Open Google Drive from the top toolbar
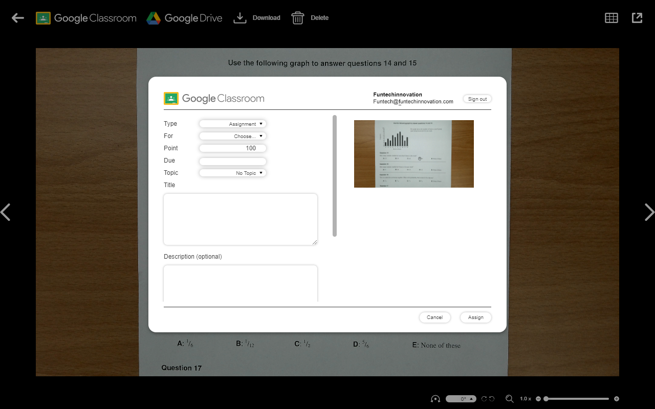This screenshot has height=409, width=655. click(184, 18)
